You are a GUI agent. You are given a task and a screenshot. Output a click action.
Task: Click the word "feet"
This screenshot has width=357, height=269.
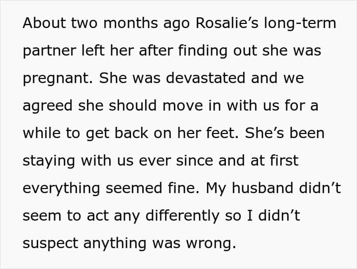click(220, 133)
